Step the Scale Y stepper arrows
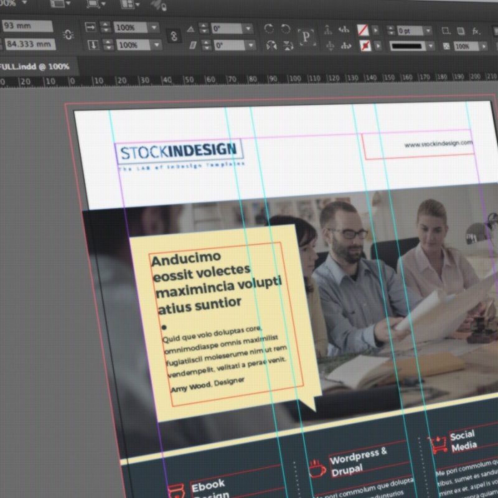 point(108,45)
